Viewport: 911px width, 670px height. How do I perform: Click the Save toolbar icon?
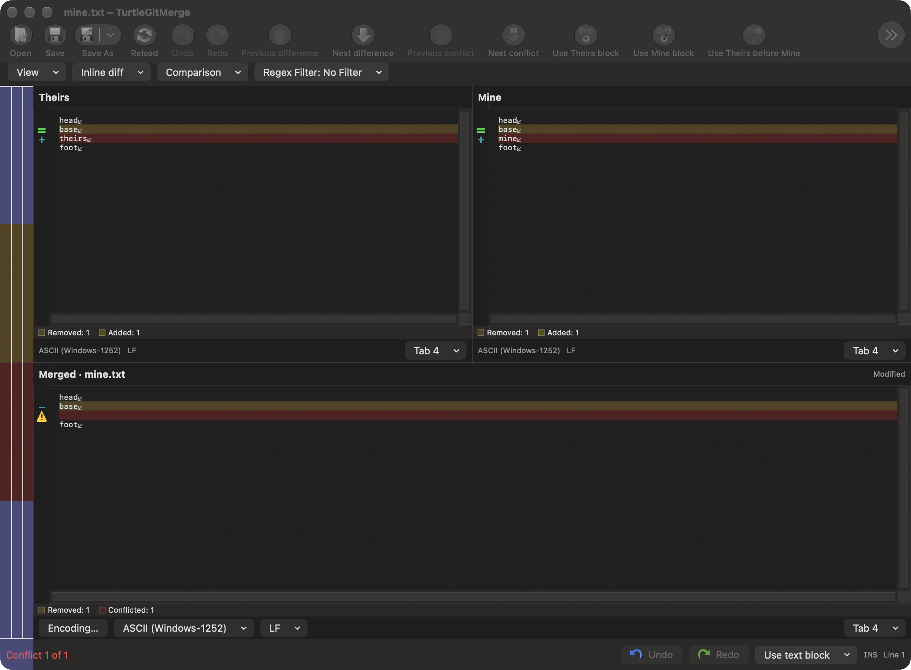(x=55, y=35)
